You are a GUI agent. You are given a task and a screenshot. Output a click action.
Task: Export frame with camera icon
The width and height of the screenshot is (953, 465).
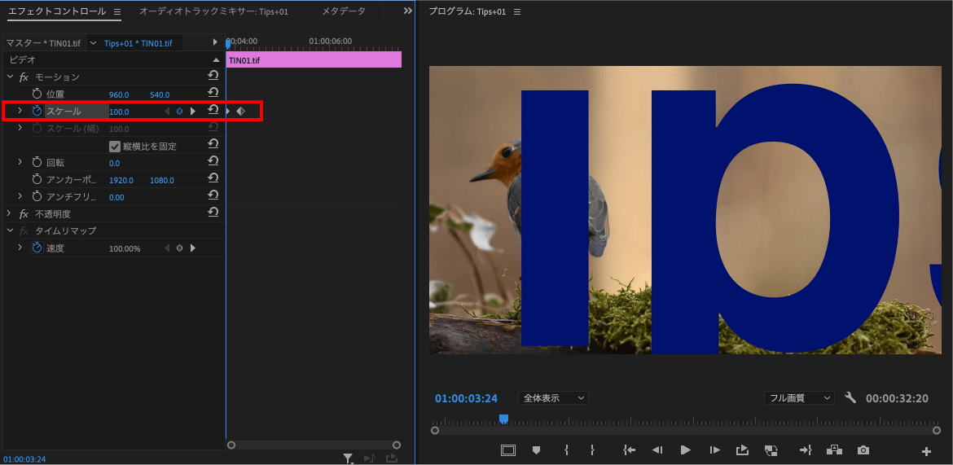click(863, 450)
